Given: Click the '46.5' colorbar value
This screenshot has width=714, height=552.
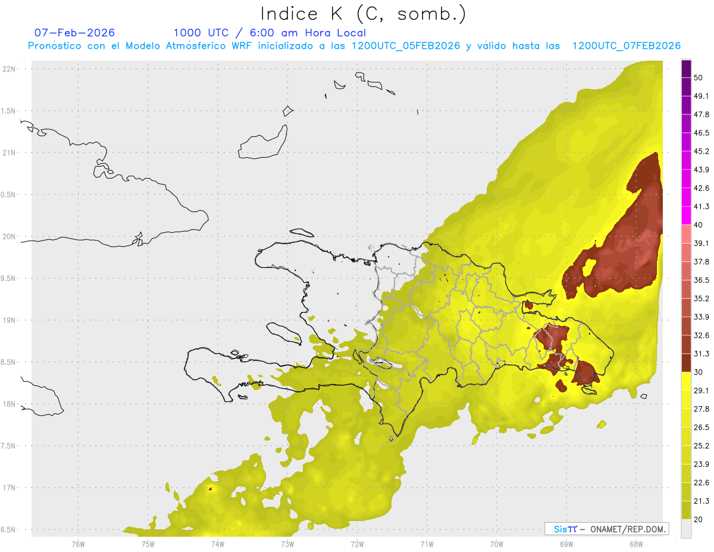Looking at the screenshot, I should 702,133.
